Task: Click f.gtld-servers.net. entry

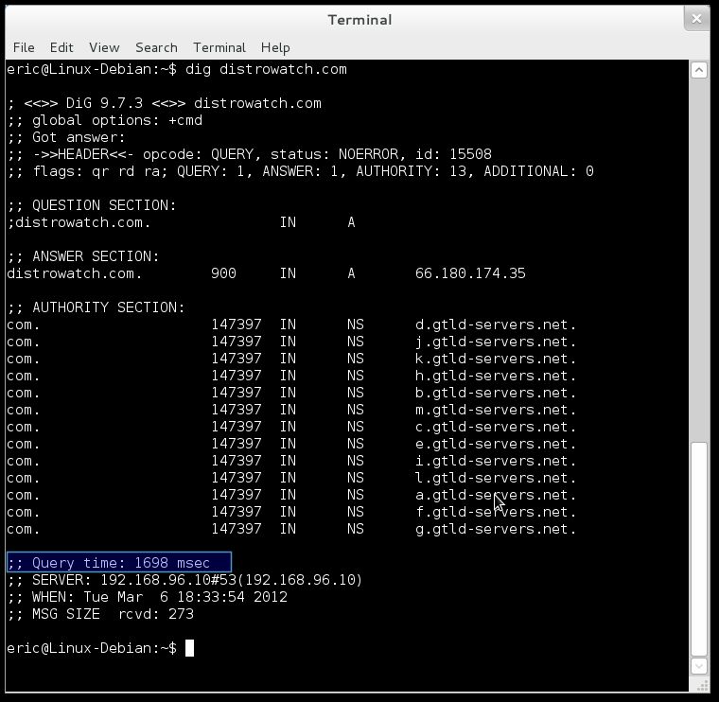Action: click(x=496, y=512)
